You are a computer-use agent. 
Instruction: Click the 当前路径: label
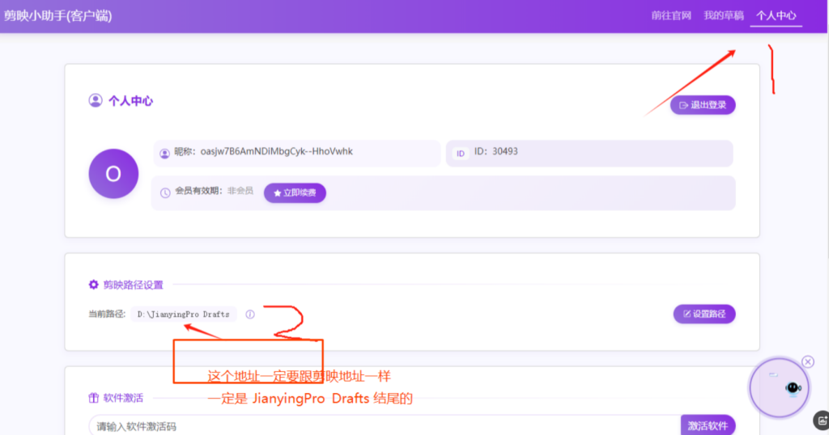[107, 314]
